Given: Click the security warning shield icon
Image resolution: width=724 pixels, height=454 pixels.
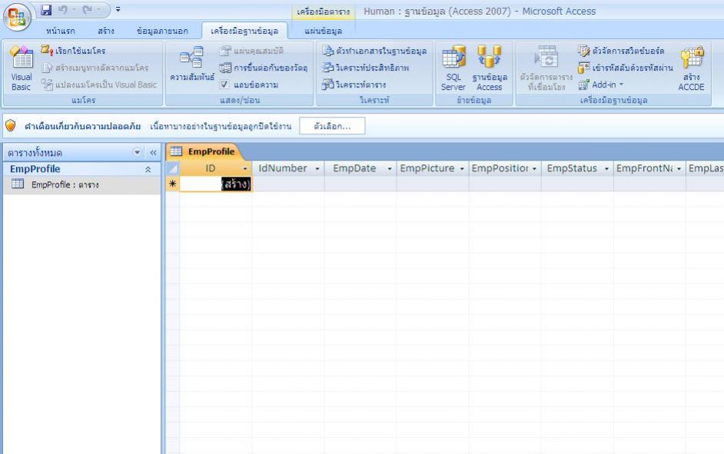Looking at the screenshot, I should coord(11,125).
